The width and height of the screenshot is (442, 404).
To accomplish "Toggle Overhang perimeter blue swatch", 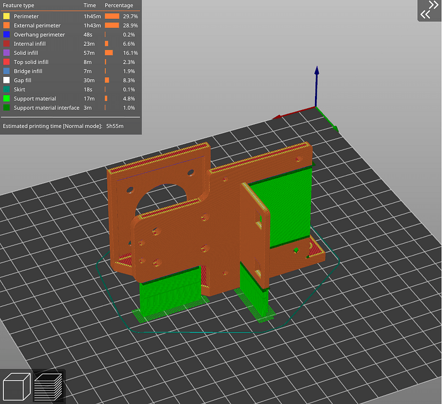I will coord(6,35).
